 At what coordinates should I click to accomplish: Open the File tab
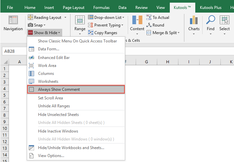point(10,8)
